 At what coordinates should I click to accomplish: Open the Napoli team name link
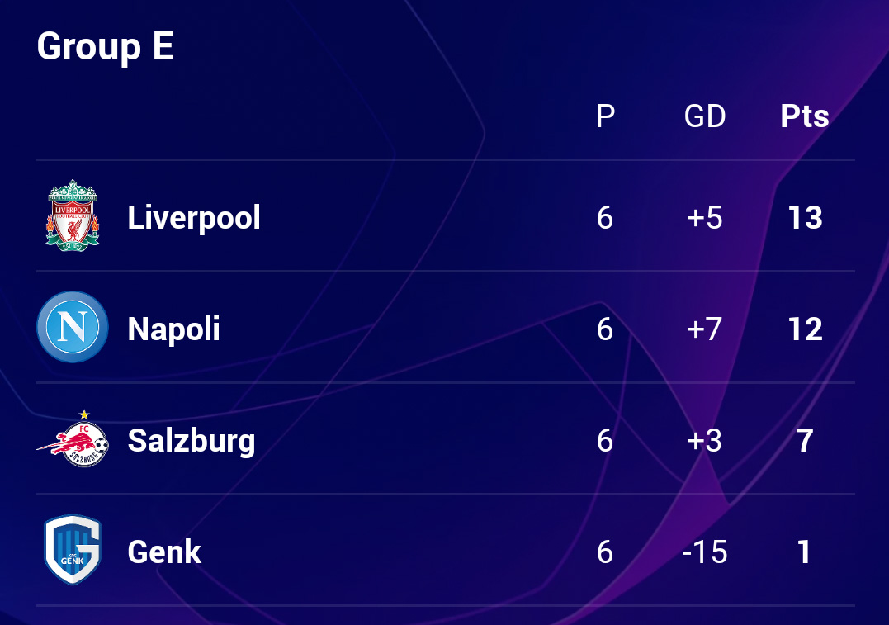coord(173,329)
